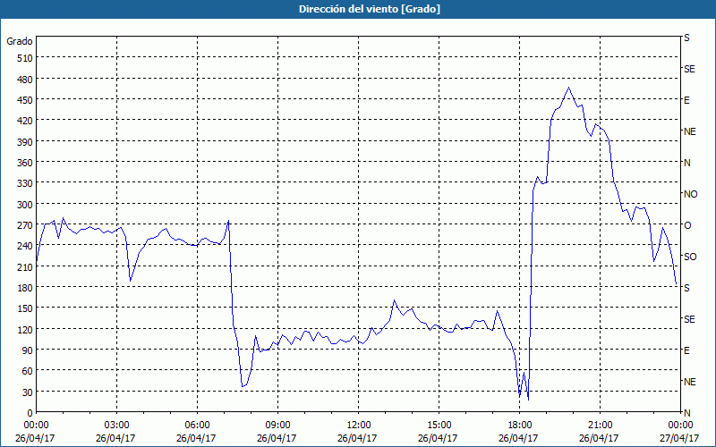This screenshot has height=447, width=716.
Task: Click the 00:00 label above 27/04/17
Action: (680, 426)
